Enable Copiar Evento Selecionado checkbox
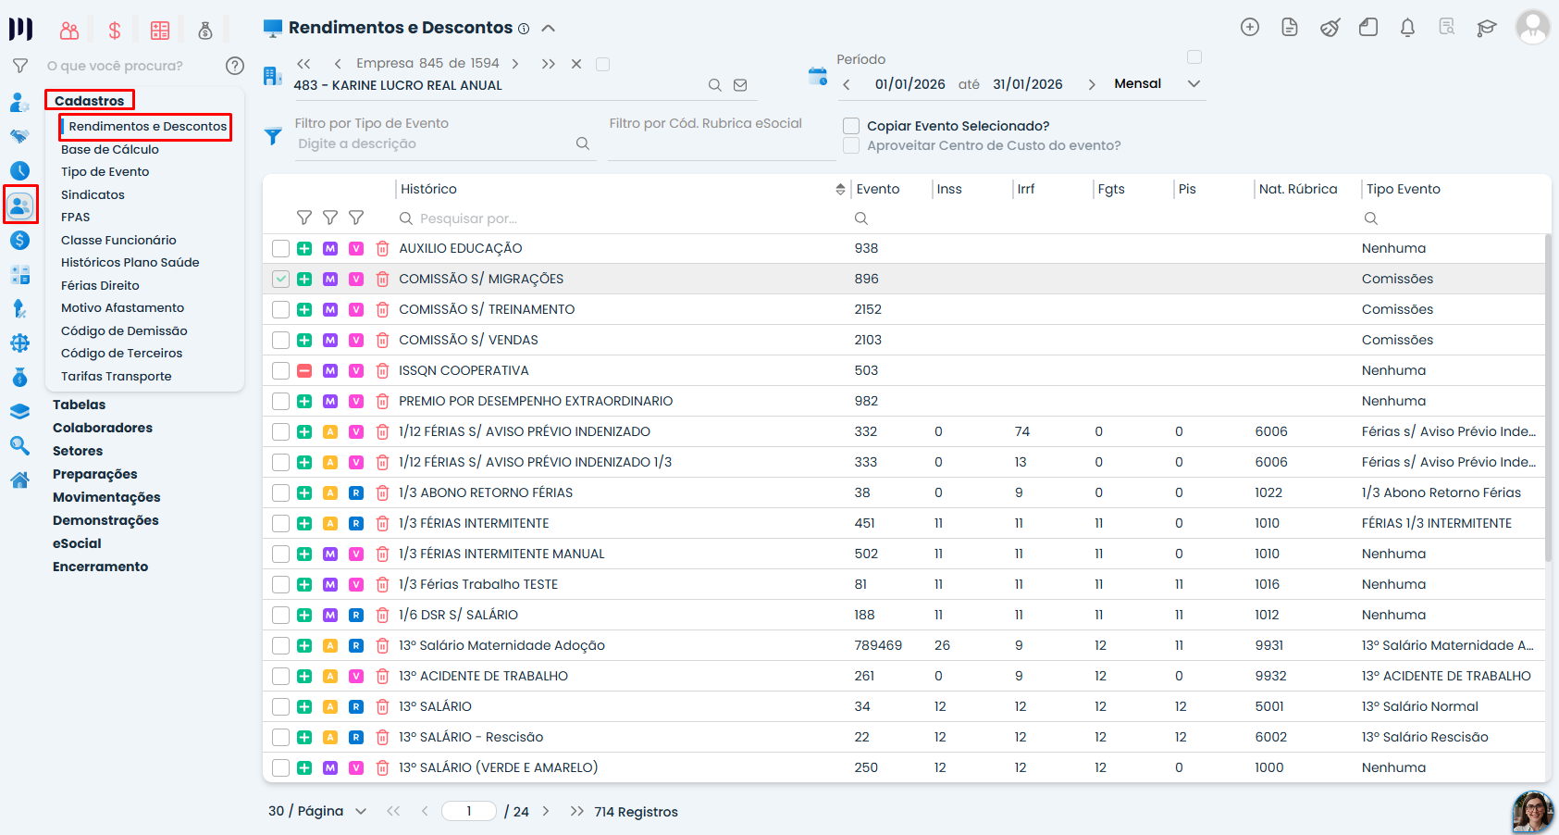The image size is (1559, 835). [851, 126]
